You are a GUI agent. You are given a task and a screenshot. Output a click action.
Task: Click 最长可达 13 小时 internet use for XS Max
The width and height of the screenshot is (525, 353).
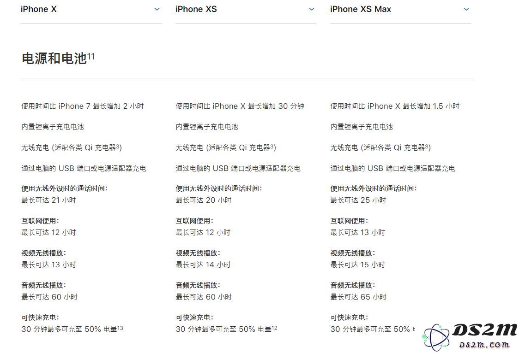click(358, 232)
